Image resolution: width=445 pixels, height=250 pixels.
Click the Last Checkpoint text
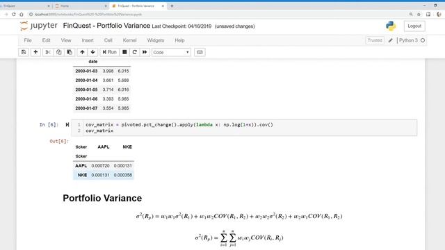click(x=181, y=26)
